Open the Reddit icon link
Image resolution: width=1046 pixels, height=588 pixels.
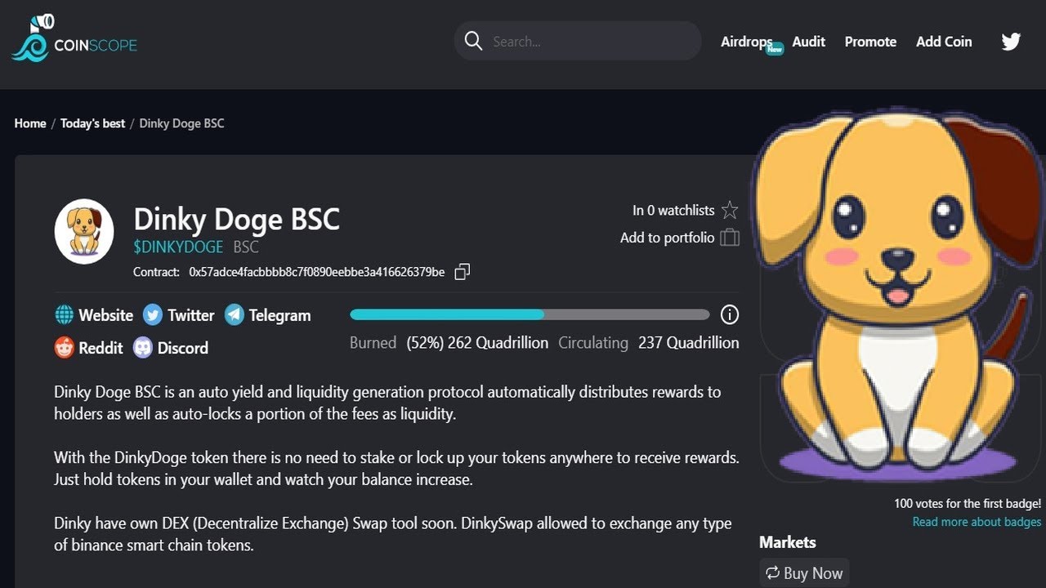click(x=64, y=348)
